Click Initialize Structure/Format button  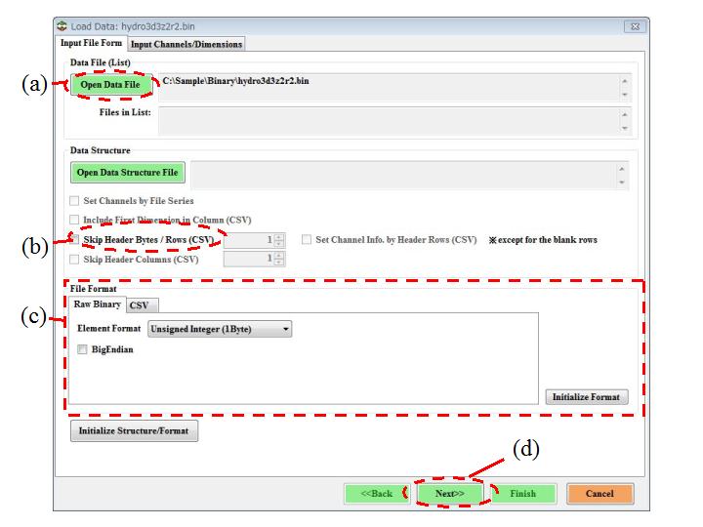coord(134,431)
